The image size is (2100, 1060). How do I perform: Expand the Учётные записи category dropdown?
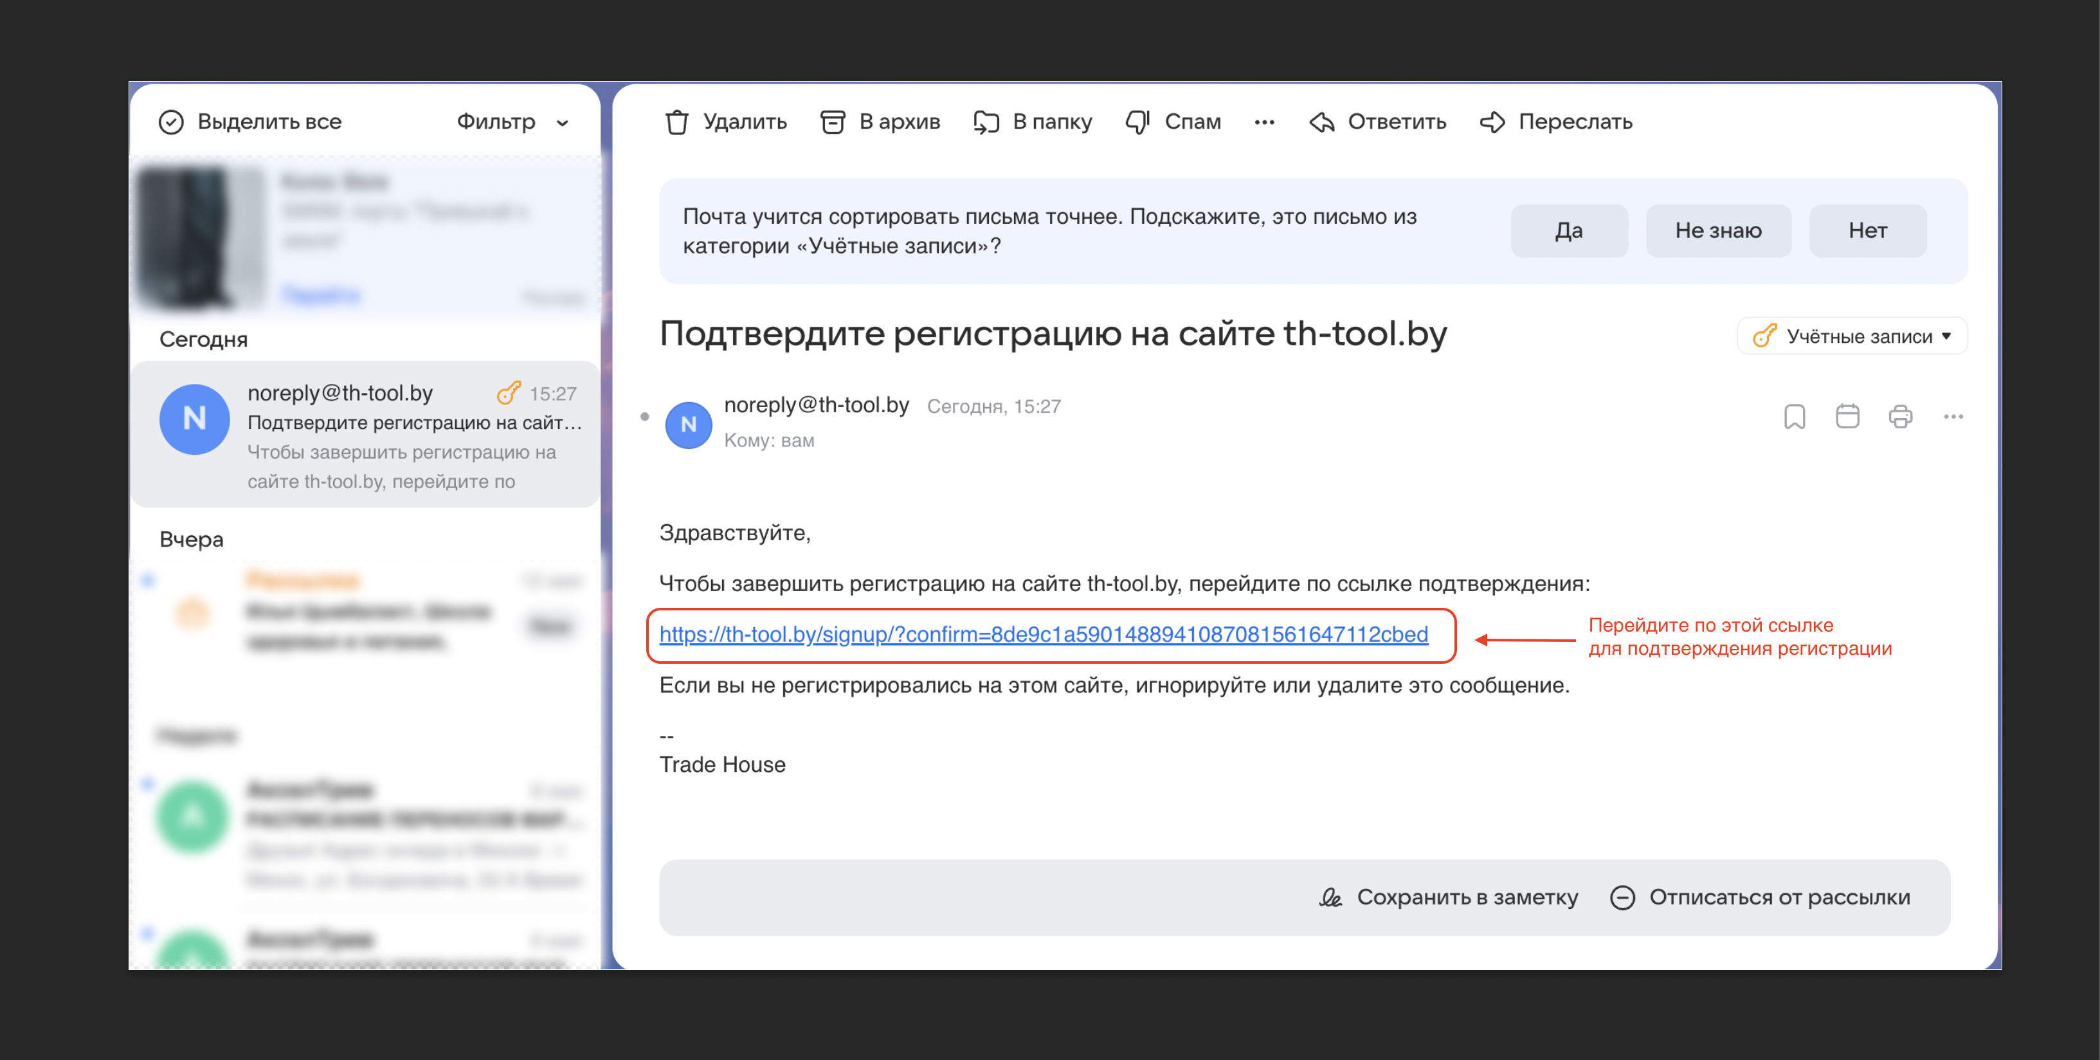[x=1852, y=337]
